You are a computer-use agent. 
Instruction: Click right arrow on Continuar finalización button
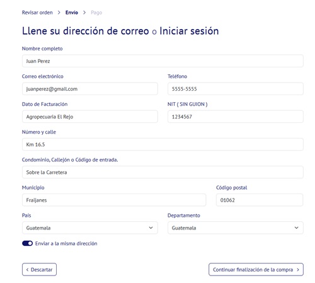tap(298, 270)
